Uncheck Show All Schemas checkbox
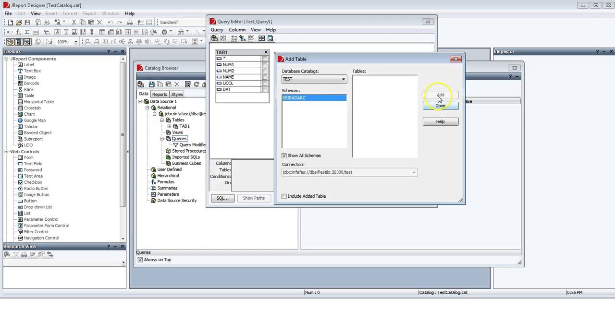 pyautogui.click(x=284, y=155)
